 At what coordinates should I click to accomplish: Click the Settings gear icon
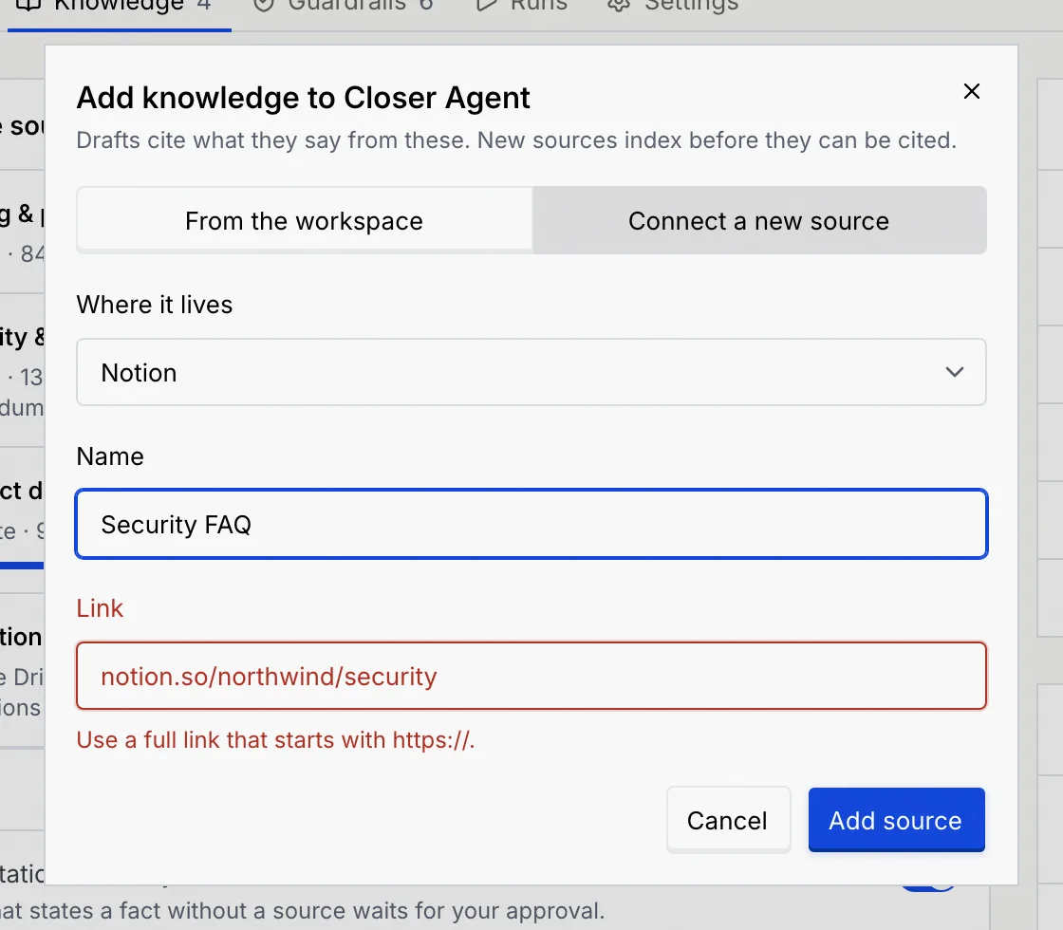[618, 6]
